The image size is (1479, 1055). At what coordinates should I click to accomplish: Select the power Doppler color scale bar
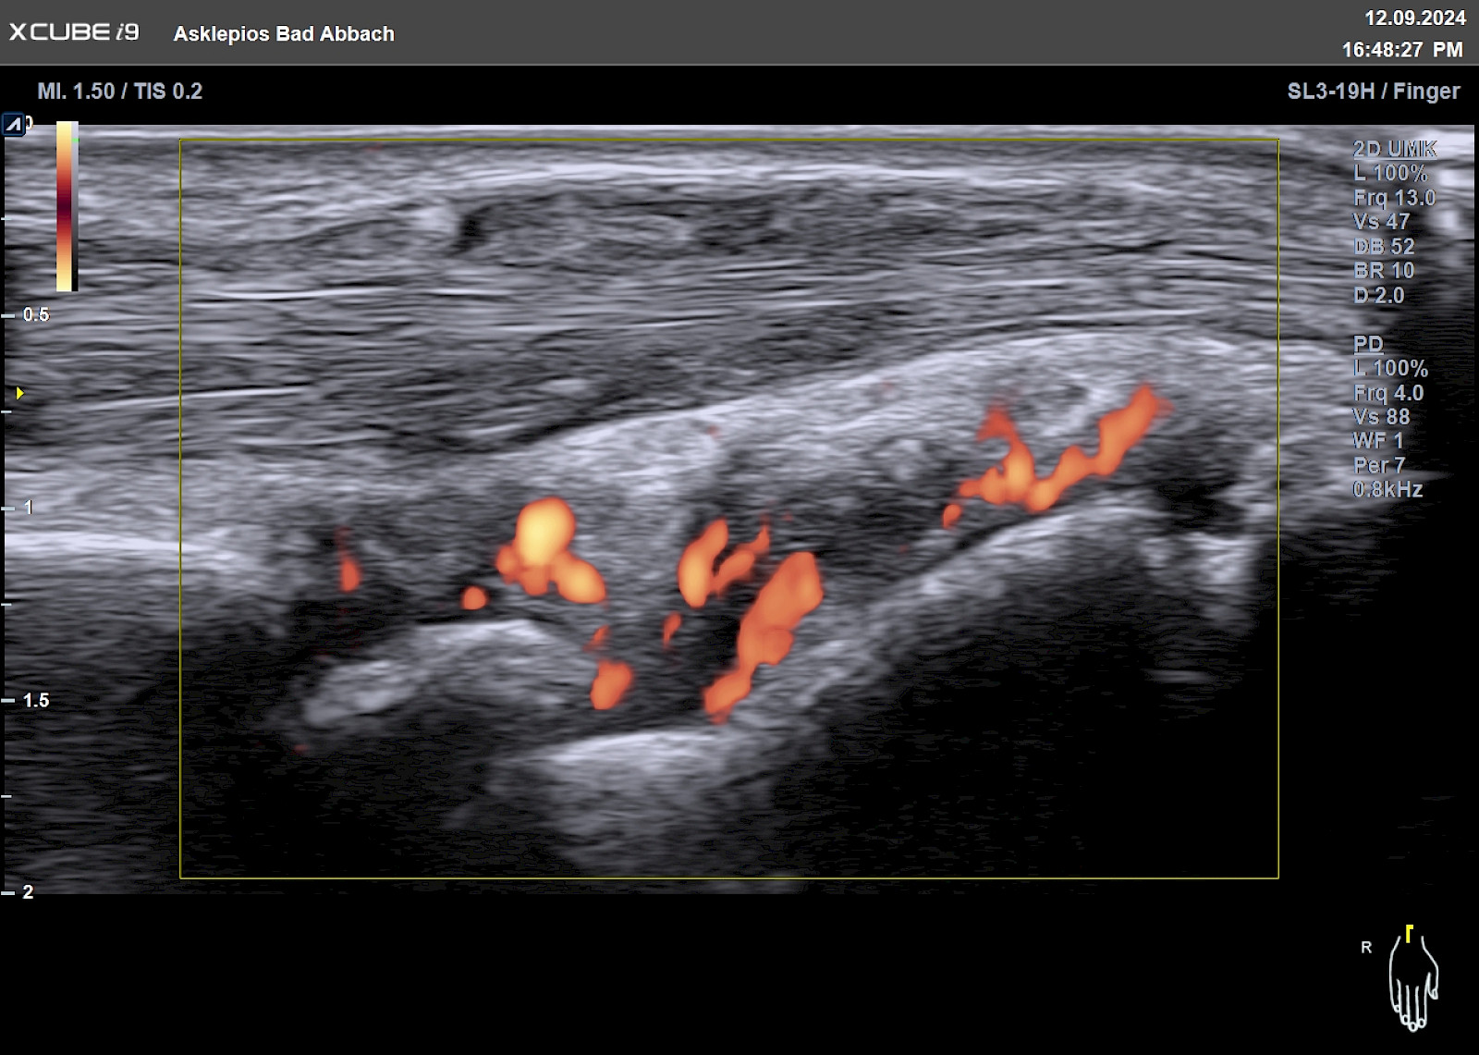point(67,206)
